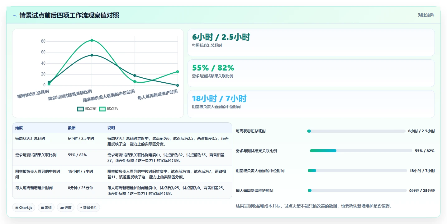
Task: Click the 试点前 data point at 55
Action: [92, 55]
